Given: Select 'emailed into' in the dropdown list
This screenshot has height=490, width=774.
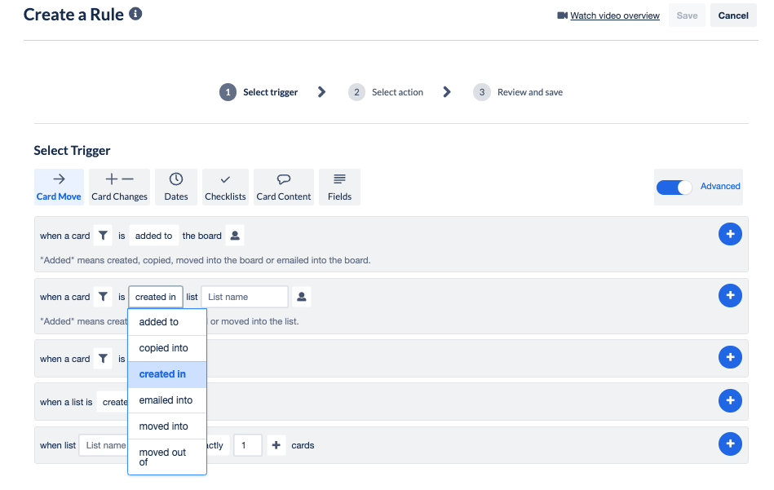Looking at the screenshot, I should [x=165, y=400].
